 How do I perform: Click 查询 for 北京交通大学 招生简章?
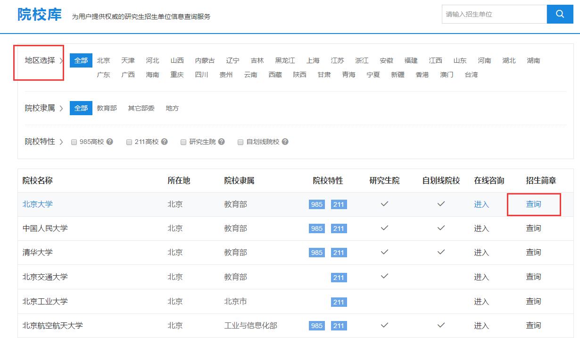point(534,277)
